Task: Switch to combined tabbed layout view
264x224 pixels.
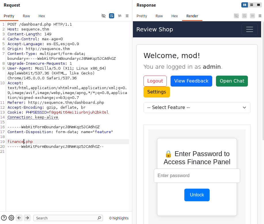Action: (x=259, y=5)
